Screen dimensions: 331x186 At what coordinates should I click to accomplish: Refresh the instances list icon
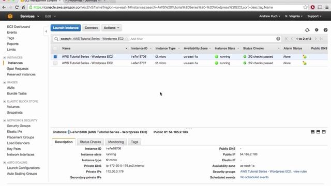click(x=307, y=30)
